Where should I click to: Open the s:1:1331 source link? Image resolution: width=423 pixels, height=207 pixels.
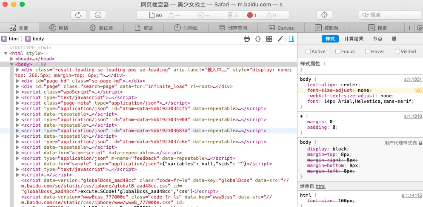coord(413,79)
